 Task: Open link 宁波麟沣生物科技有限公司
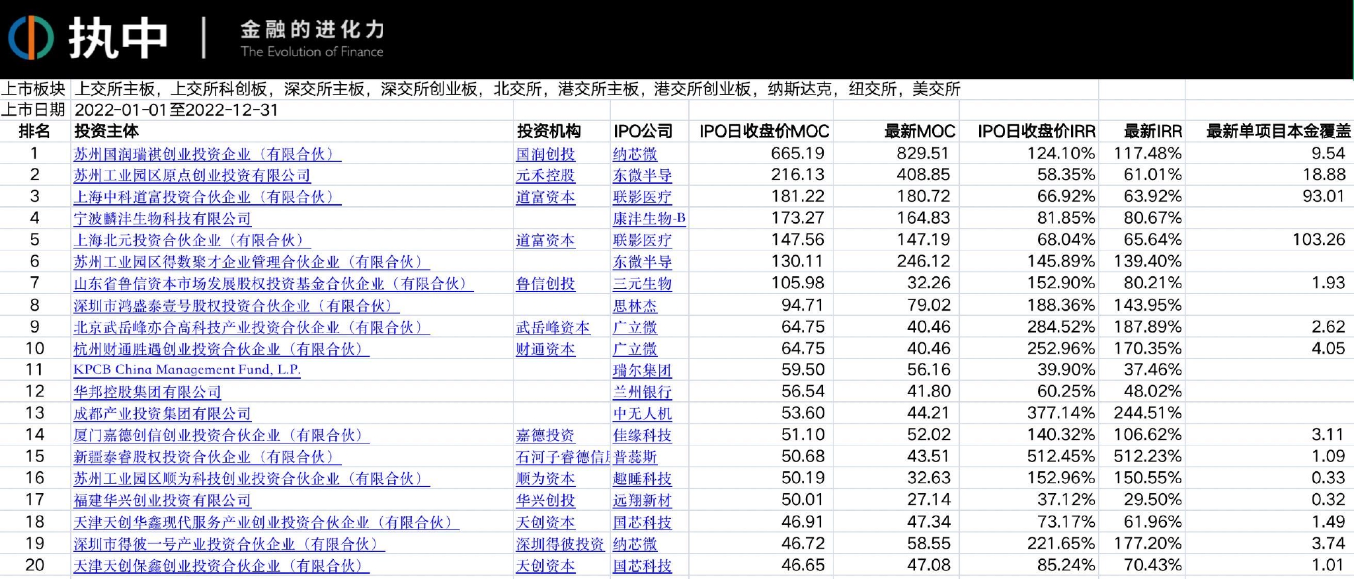(163, 219)
